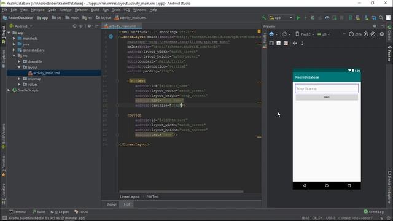
Task: Click the pan cross-arrows icon in Preview
Action: (x=295, y=43)
